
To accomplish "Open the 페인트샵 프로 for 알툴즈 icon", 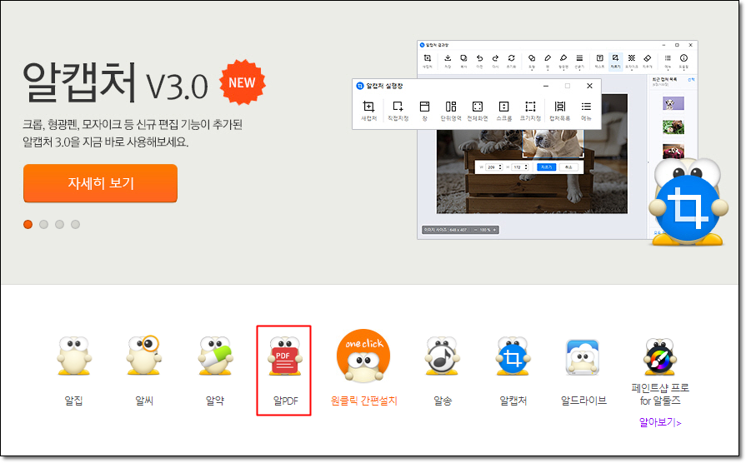I will coord(659,356).
